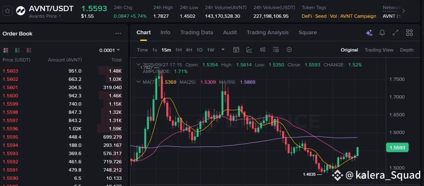The image size is (424, 186).
Task: Open more intervals dropdown arrow
Action: (223, 49)
